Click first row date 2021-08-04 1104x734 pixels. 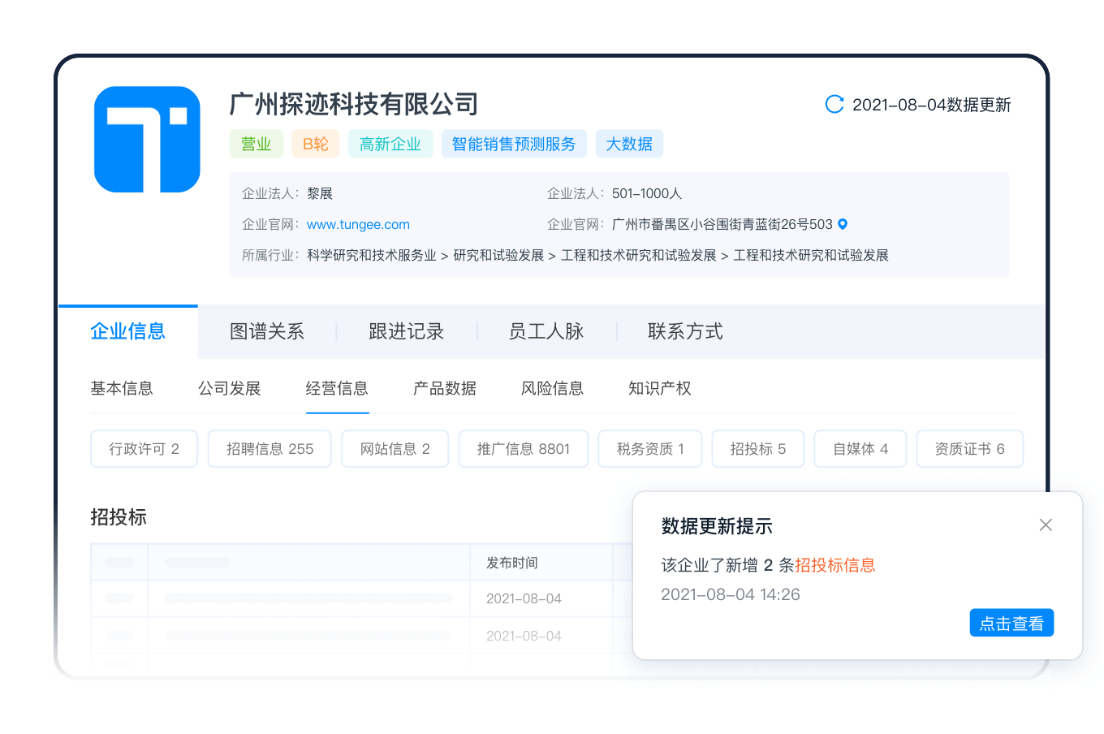click(524, 598)
